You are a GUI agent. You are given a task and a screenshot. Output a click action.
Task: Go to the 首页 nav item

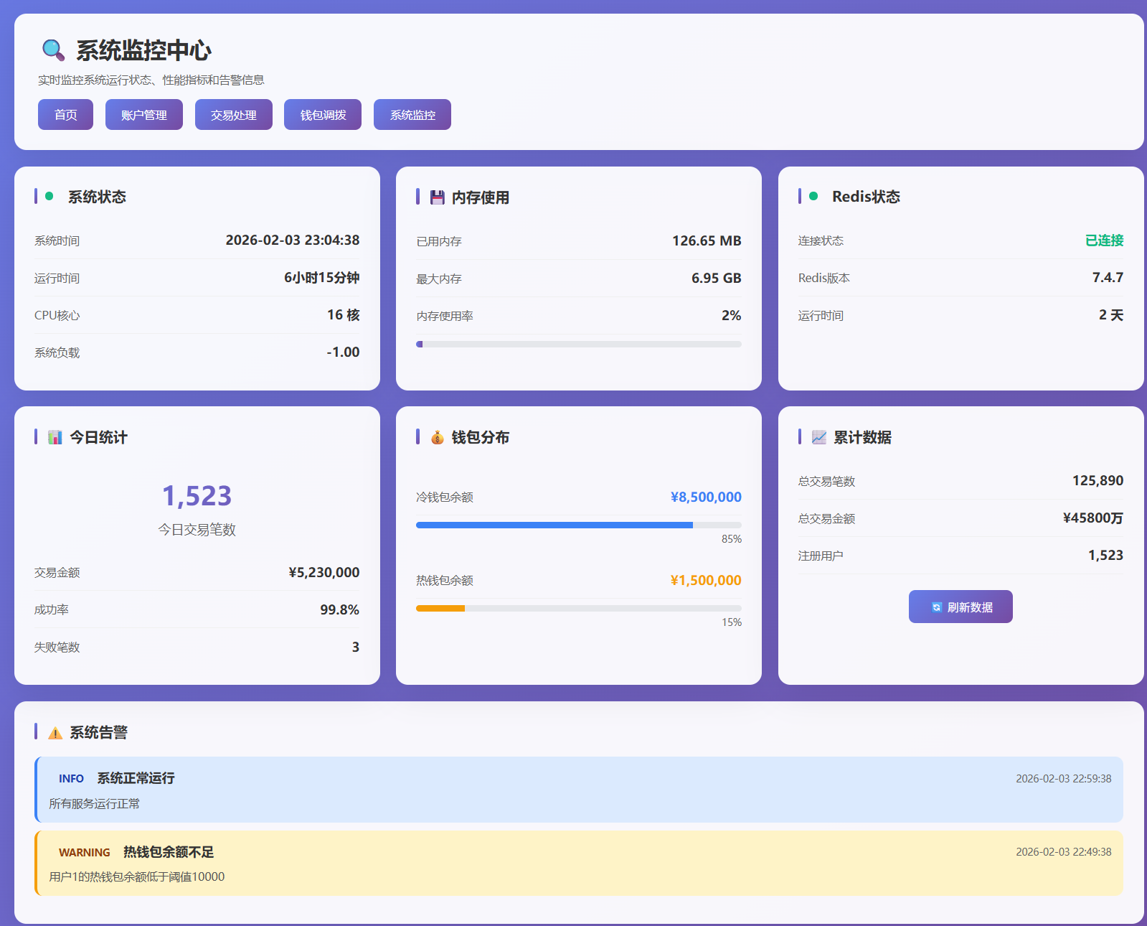(65, 115)
